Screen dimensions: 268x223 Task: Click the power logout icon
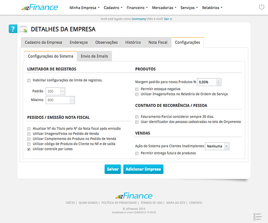tap(261, 7)
